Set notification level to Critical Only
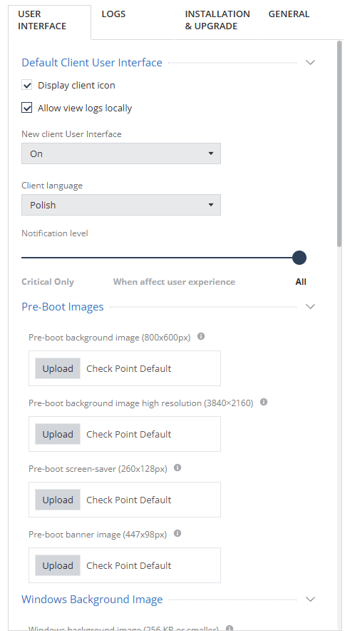345x631 pixels. tap(48, 282)
